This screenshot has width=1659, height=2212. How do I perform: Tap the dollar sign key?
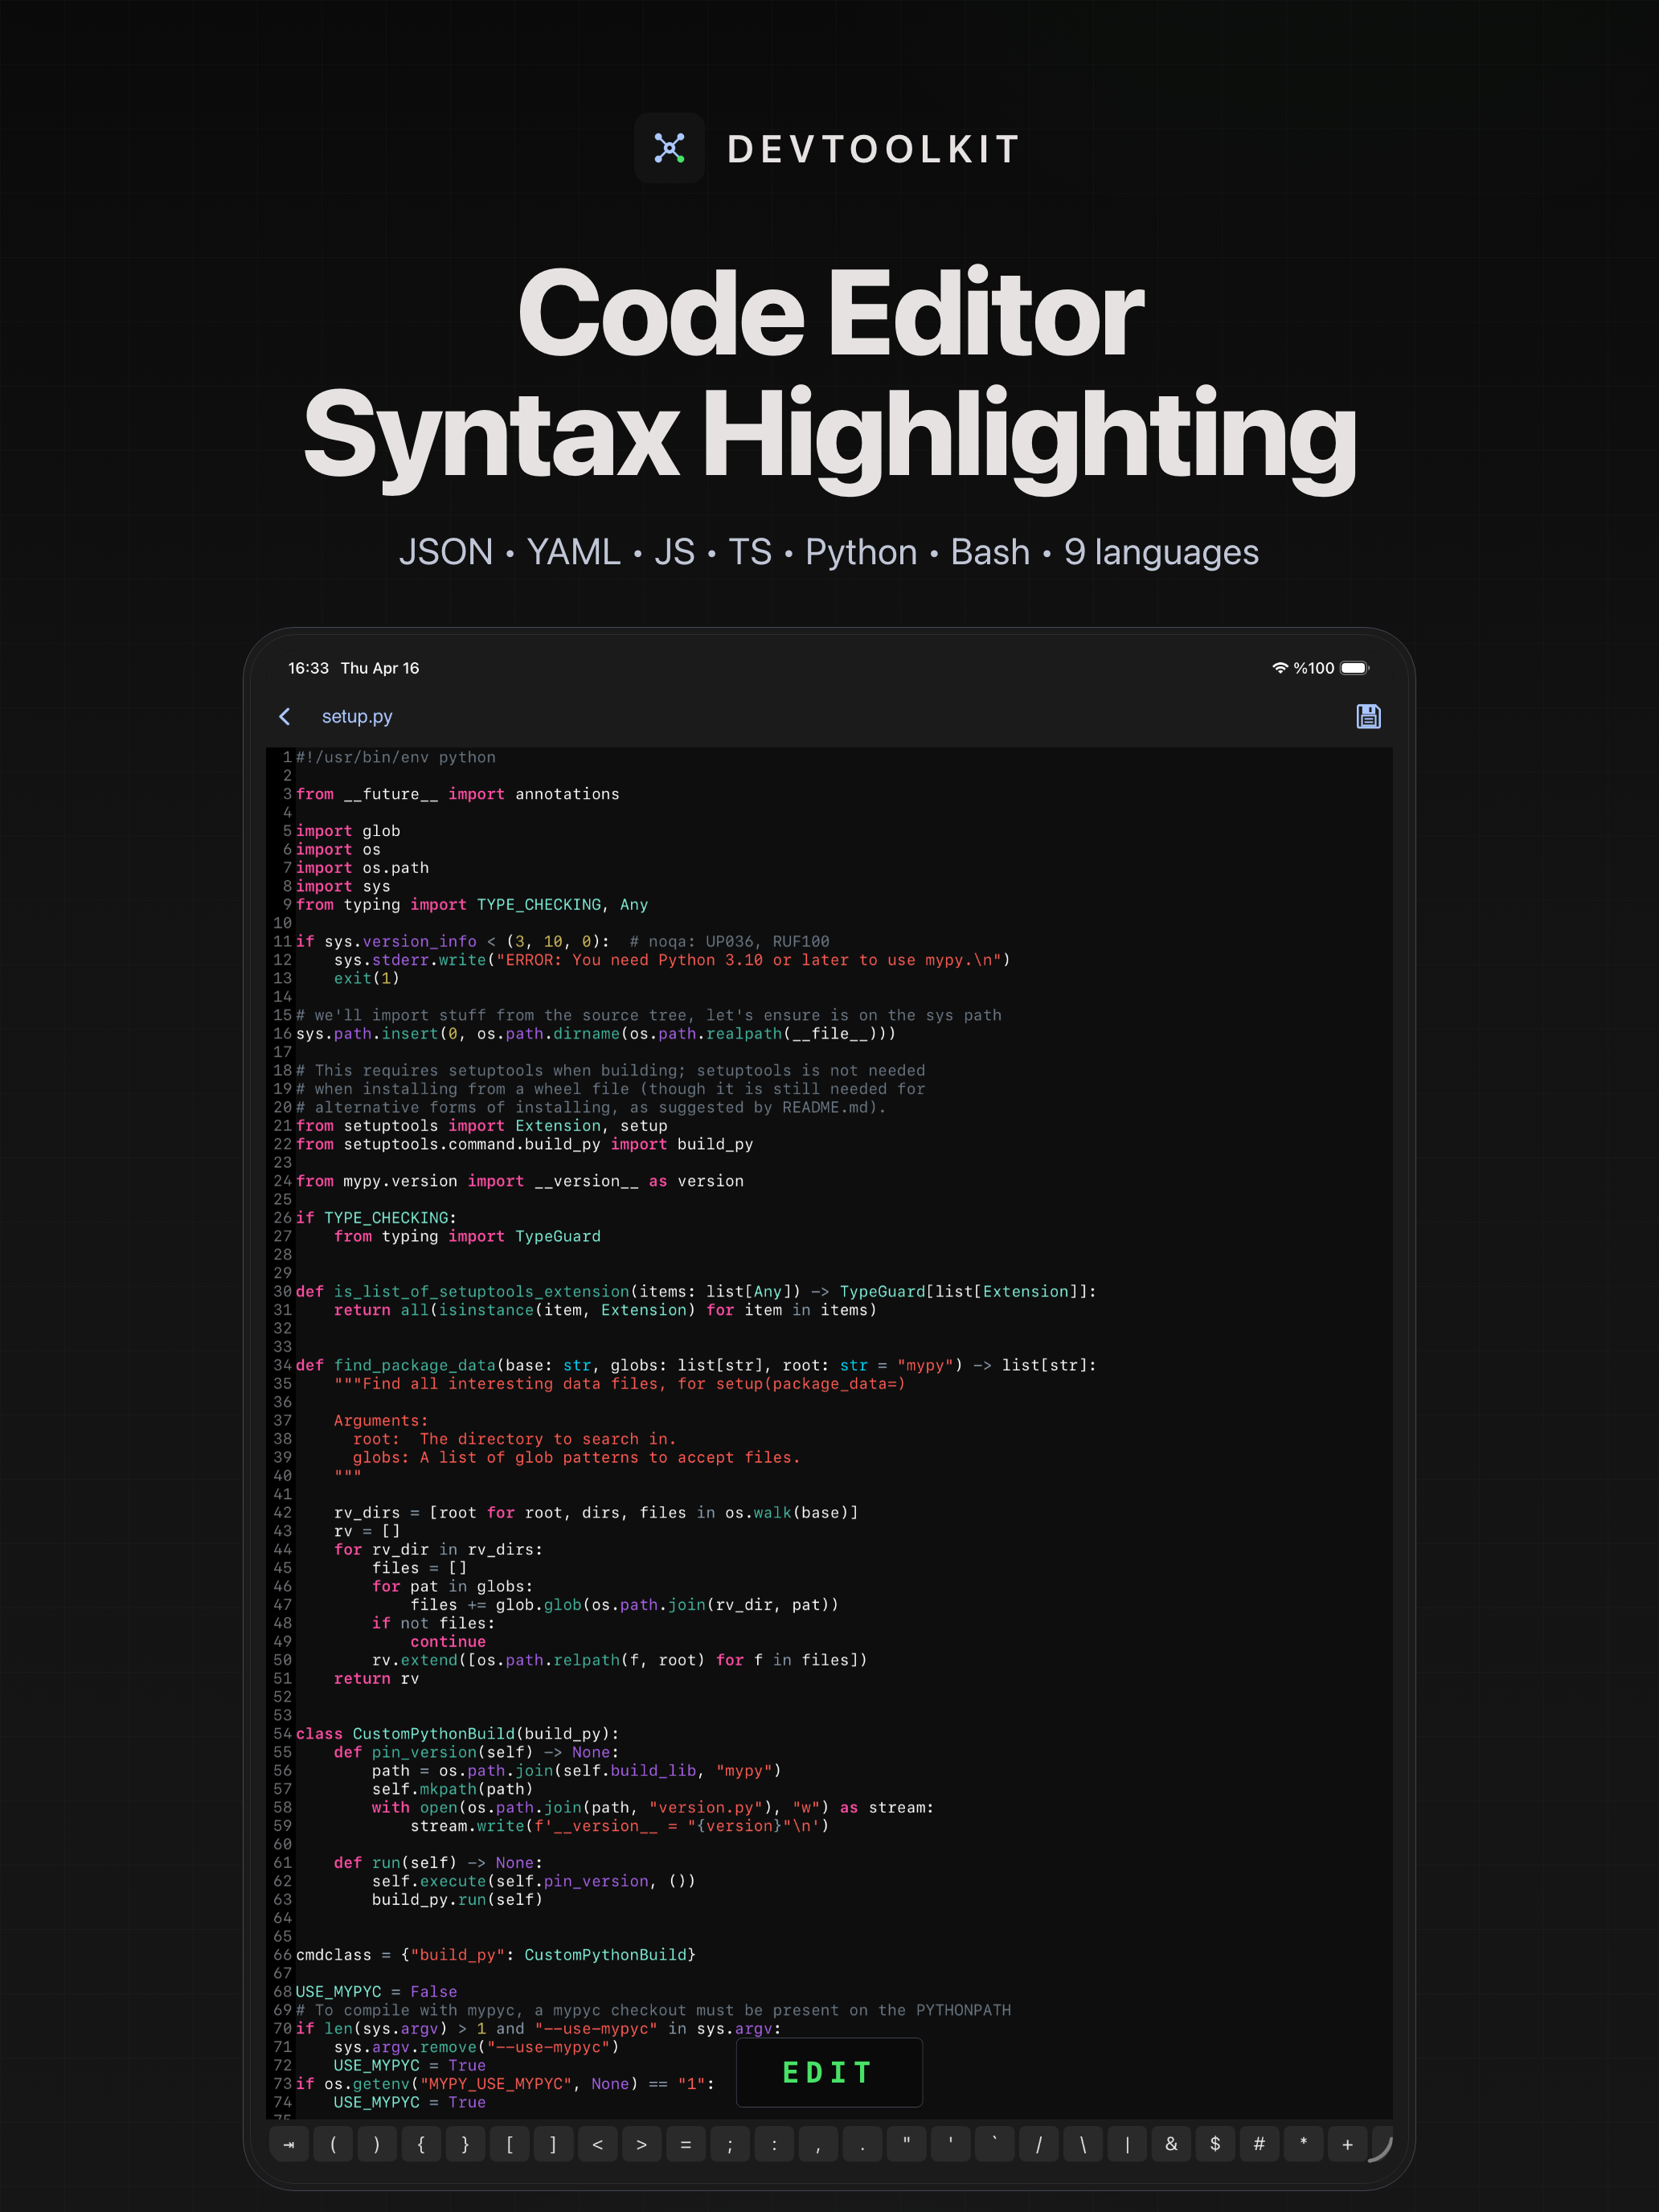coord(1215,2144)
